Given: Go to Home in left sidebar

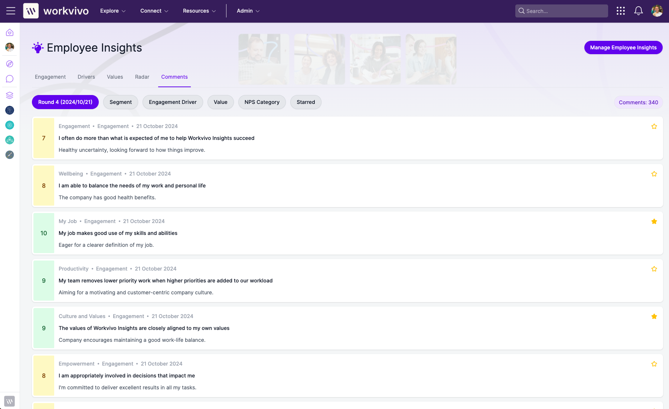Looking at the screenshot, I should tap(10, 33).
